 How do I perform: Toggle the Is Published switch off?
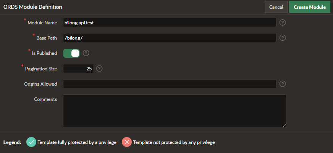pos(71,53)
